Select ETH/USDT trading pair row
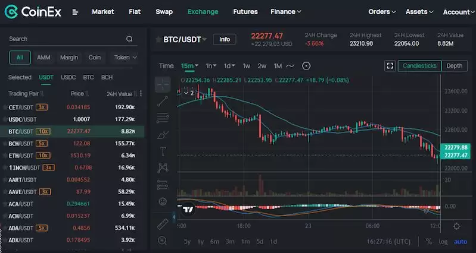 [x=71, y=155]
